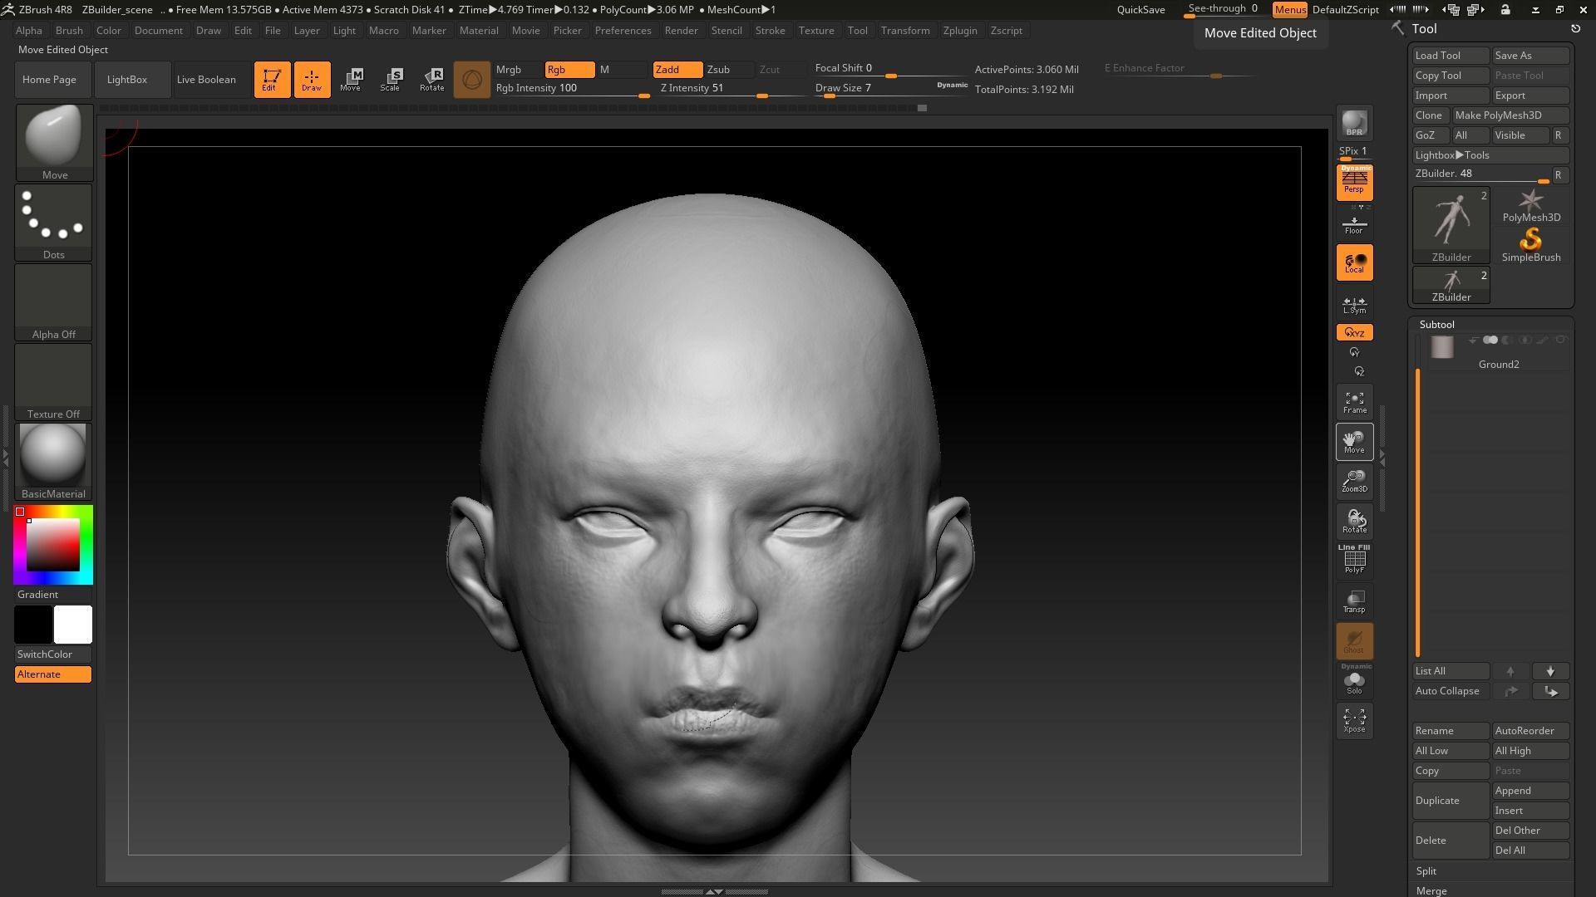Expand the Lightbox Tools browser
This screenshot has height=897, width=1596.
point(1490,155)
